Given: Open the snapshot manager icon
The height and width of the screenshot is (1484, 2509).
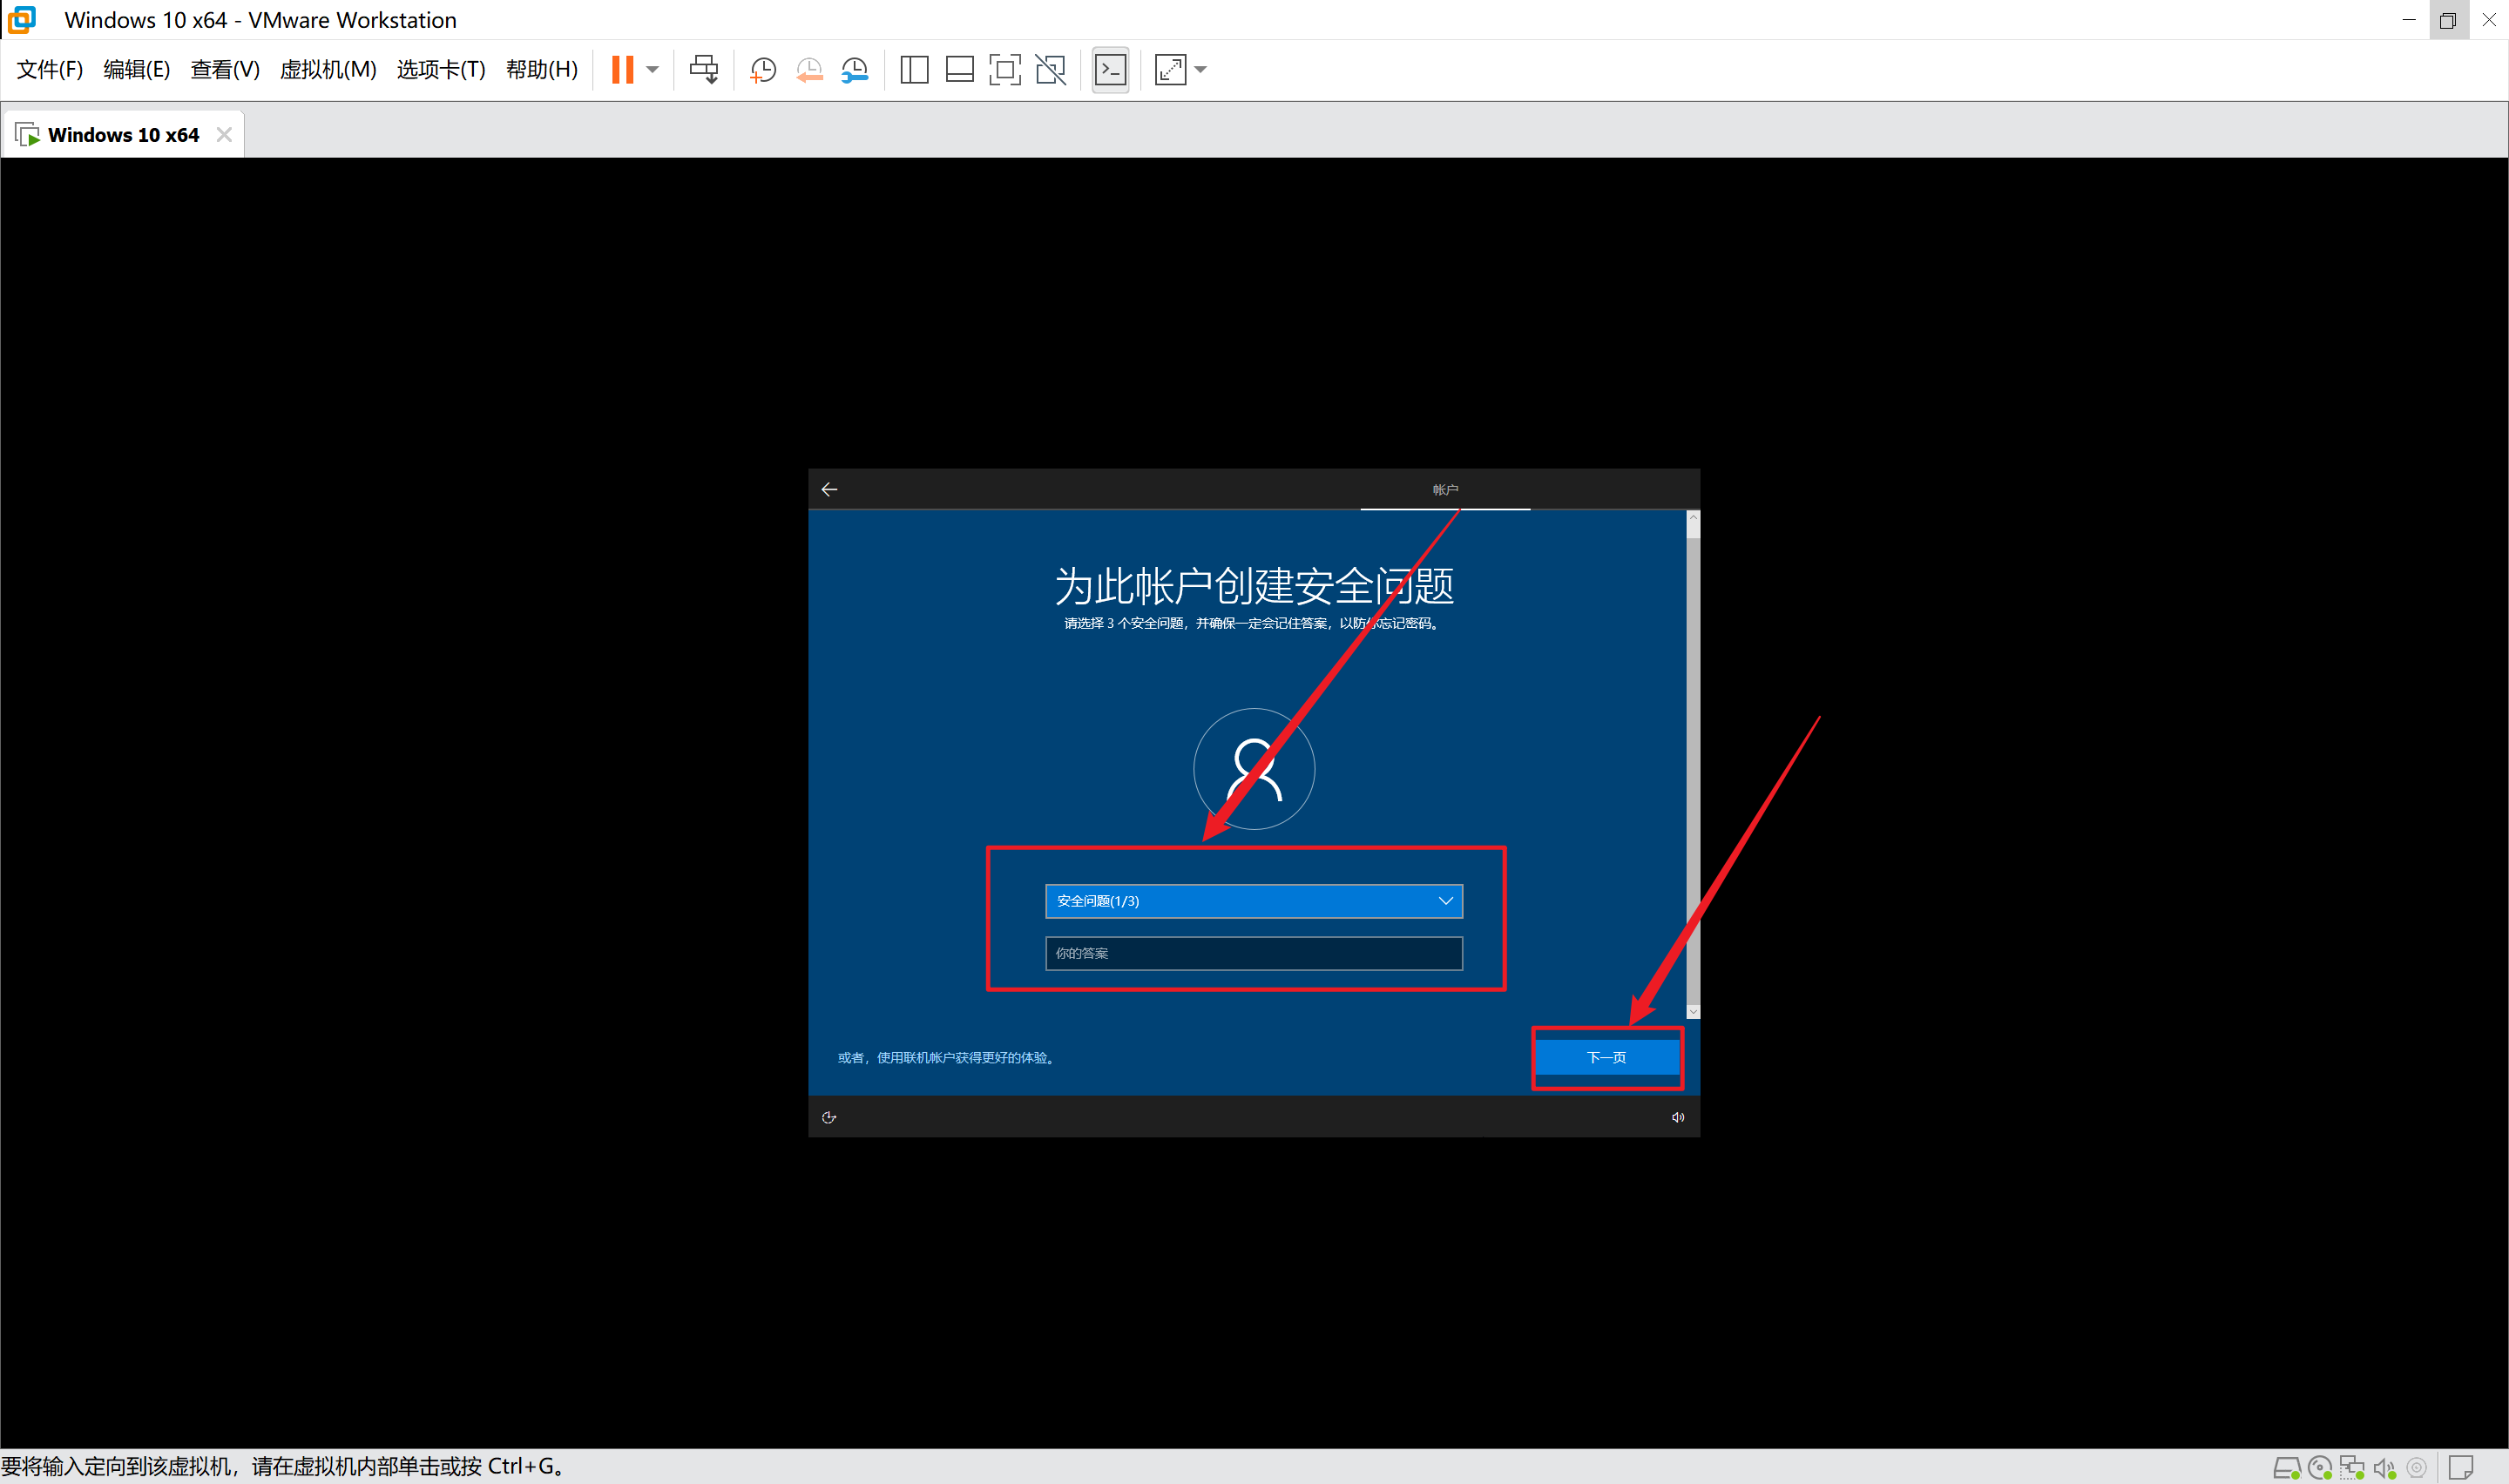Looking at the screenshot, I should tap(855, 69).
